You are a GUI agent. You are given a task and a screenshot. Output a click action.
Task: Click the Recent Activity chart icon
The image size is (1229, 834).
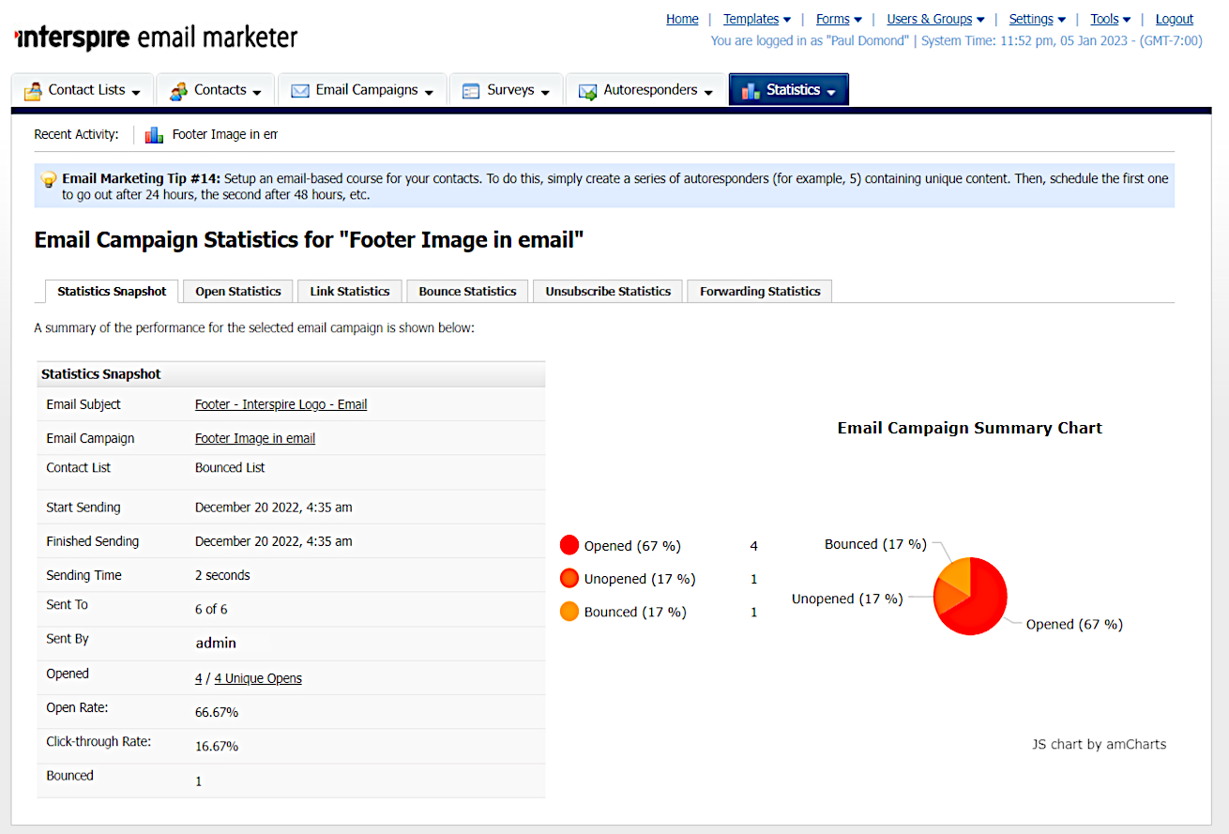pyautogui.click(x=154, y=135)
